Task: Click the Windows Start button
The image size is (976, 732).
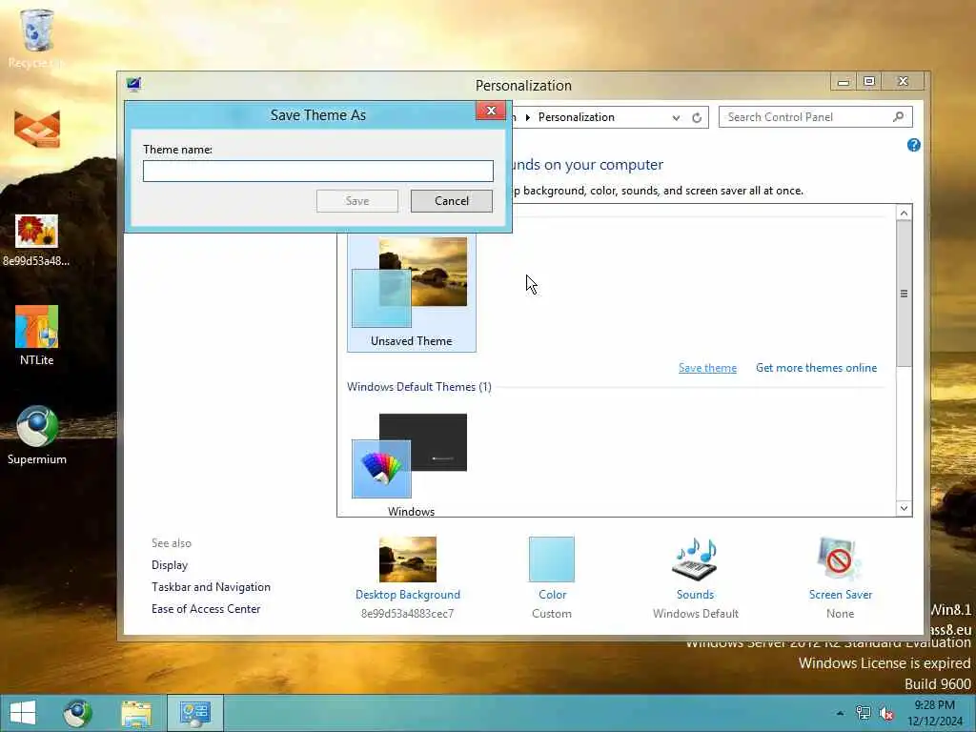Action: click(23, 713)
